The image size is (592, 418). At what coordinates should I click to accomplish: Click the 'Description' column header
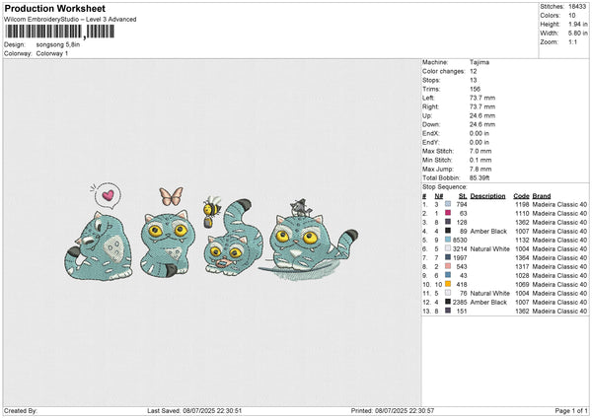pyautogui.click(x=487, y=196)
